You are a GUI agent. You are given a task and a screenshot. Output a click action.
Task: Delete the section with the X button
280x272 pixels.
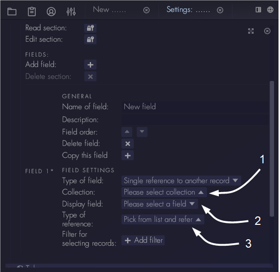click(91, 76)
